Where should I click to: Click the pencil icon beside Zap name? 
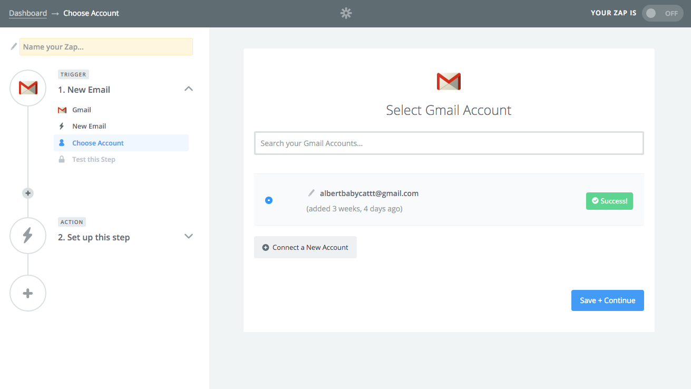14,46
